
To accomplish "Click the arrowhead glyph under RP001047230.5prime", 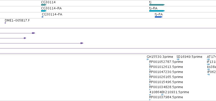I will (150, 74).
